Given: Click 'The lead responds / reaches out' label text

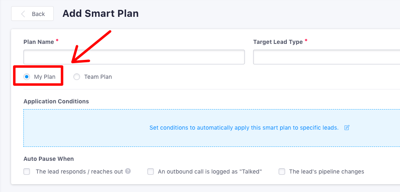Looking at the screenshot, I should (79, 171).
